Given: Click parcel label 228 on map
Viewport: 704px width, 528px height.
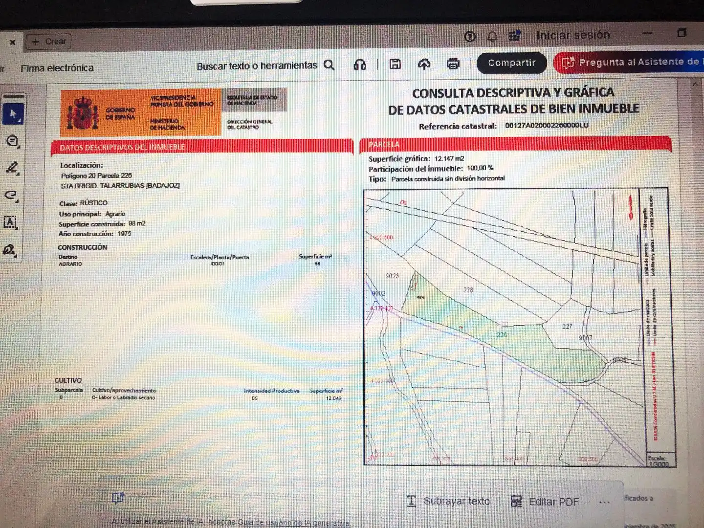Looking at the screenshot, I should (x=468, y=290).
